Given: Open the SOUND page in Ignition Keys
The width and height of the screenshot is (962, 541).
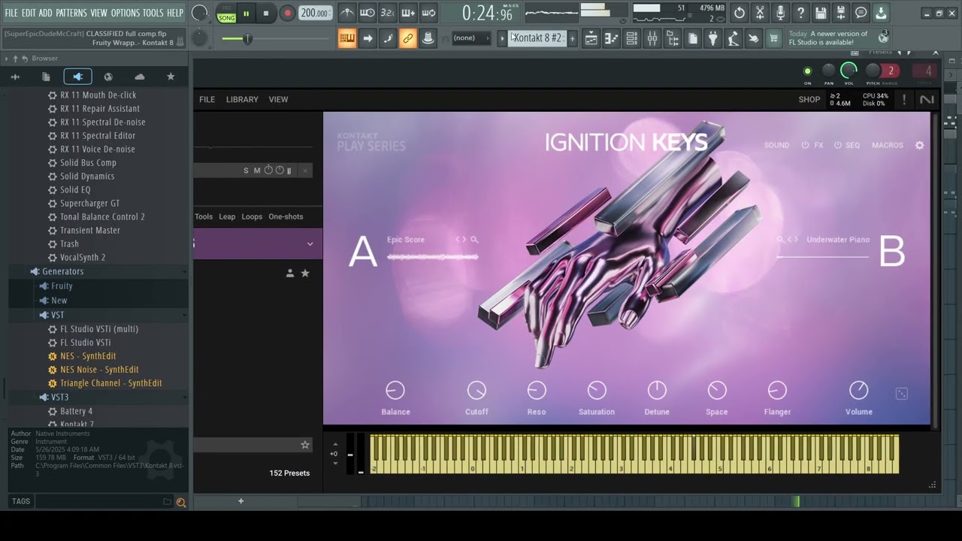Looking at the screenshot, I should [x=776, y=145].
